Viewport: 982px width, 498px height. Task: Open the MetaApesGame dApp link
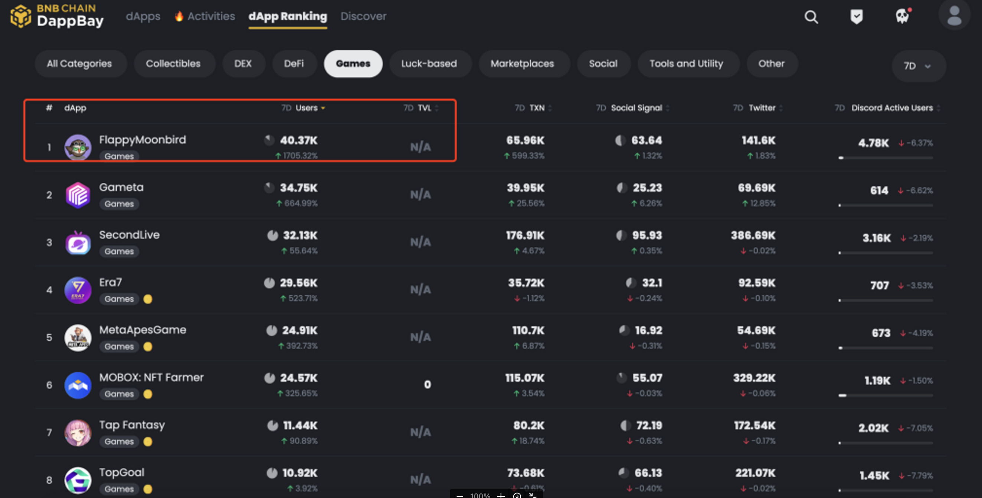point(143,330)
